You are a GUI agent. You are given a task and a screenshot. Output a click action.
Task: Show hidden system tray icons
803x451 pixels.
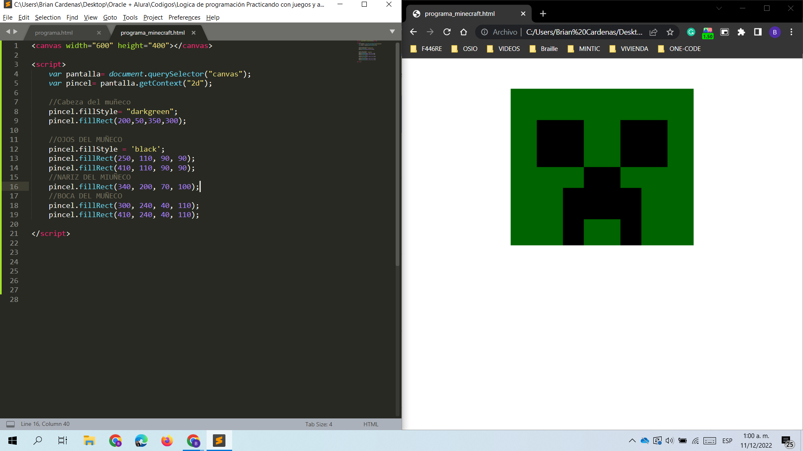click(x=632, y=441)
